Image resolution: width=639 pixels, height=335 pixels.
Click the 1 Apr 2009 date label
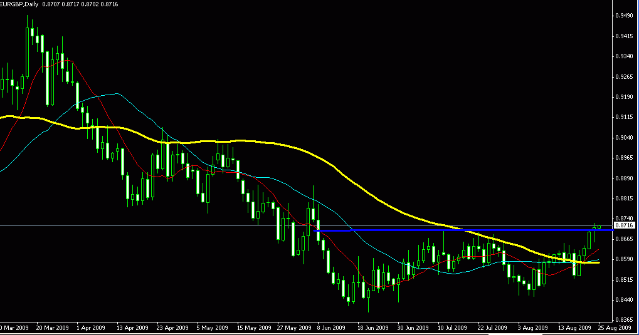[x=90, y=327]
